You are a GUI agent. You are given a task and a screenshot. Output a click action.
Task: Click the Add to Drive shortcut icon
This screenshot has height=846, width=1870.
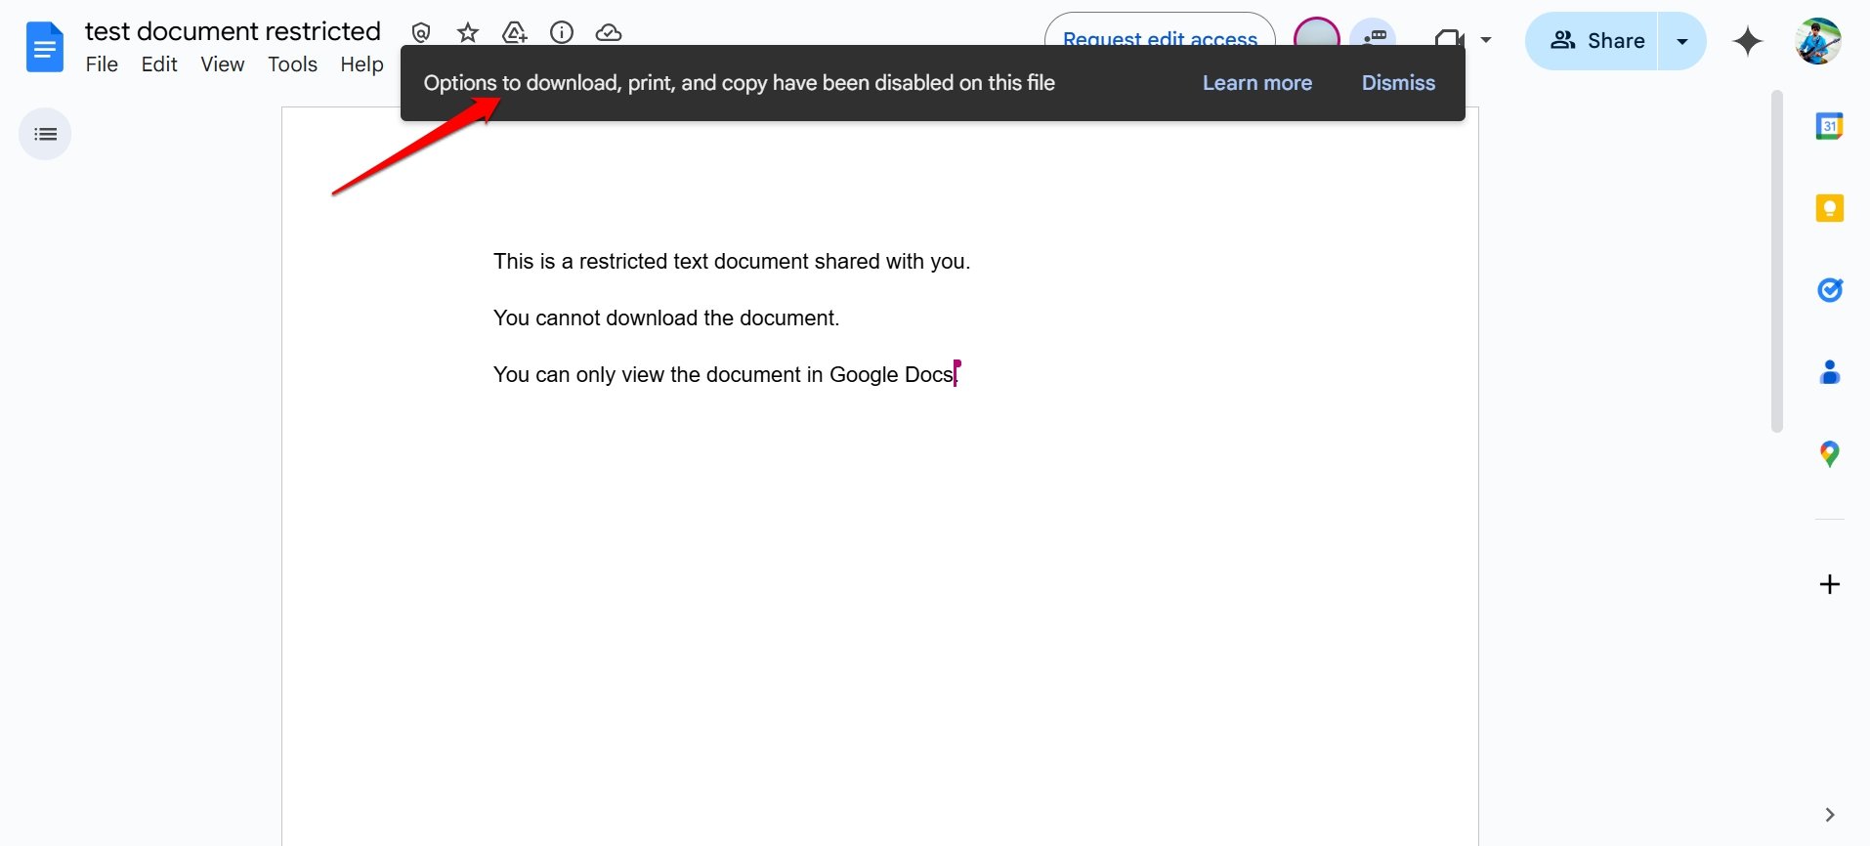[515, 32]
